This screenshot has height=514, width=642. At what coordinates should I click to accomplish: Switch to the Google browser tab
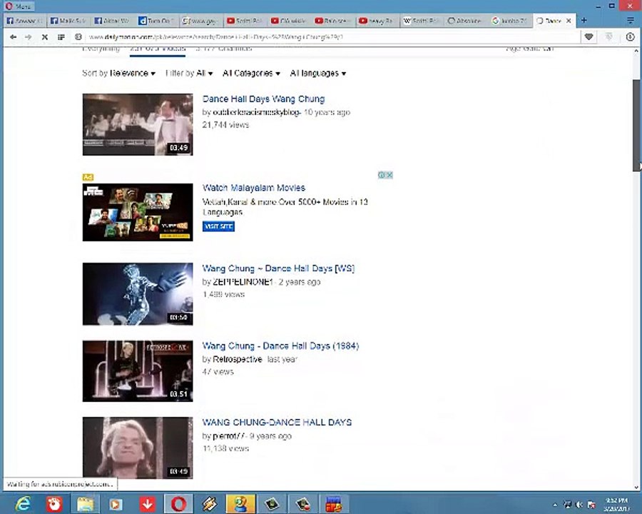[x=510, y=21]
